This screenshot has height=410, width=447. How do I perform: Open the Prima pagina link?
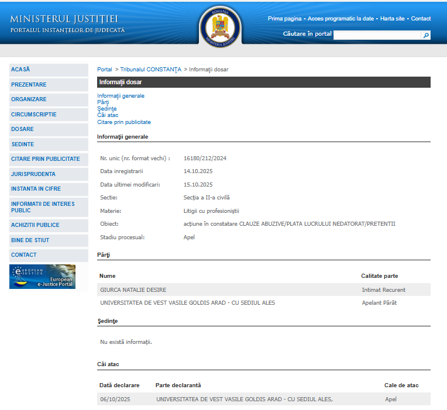click(x=284, y=19)
